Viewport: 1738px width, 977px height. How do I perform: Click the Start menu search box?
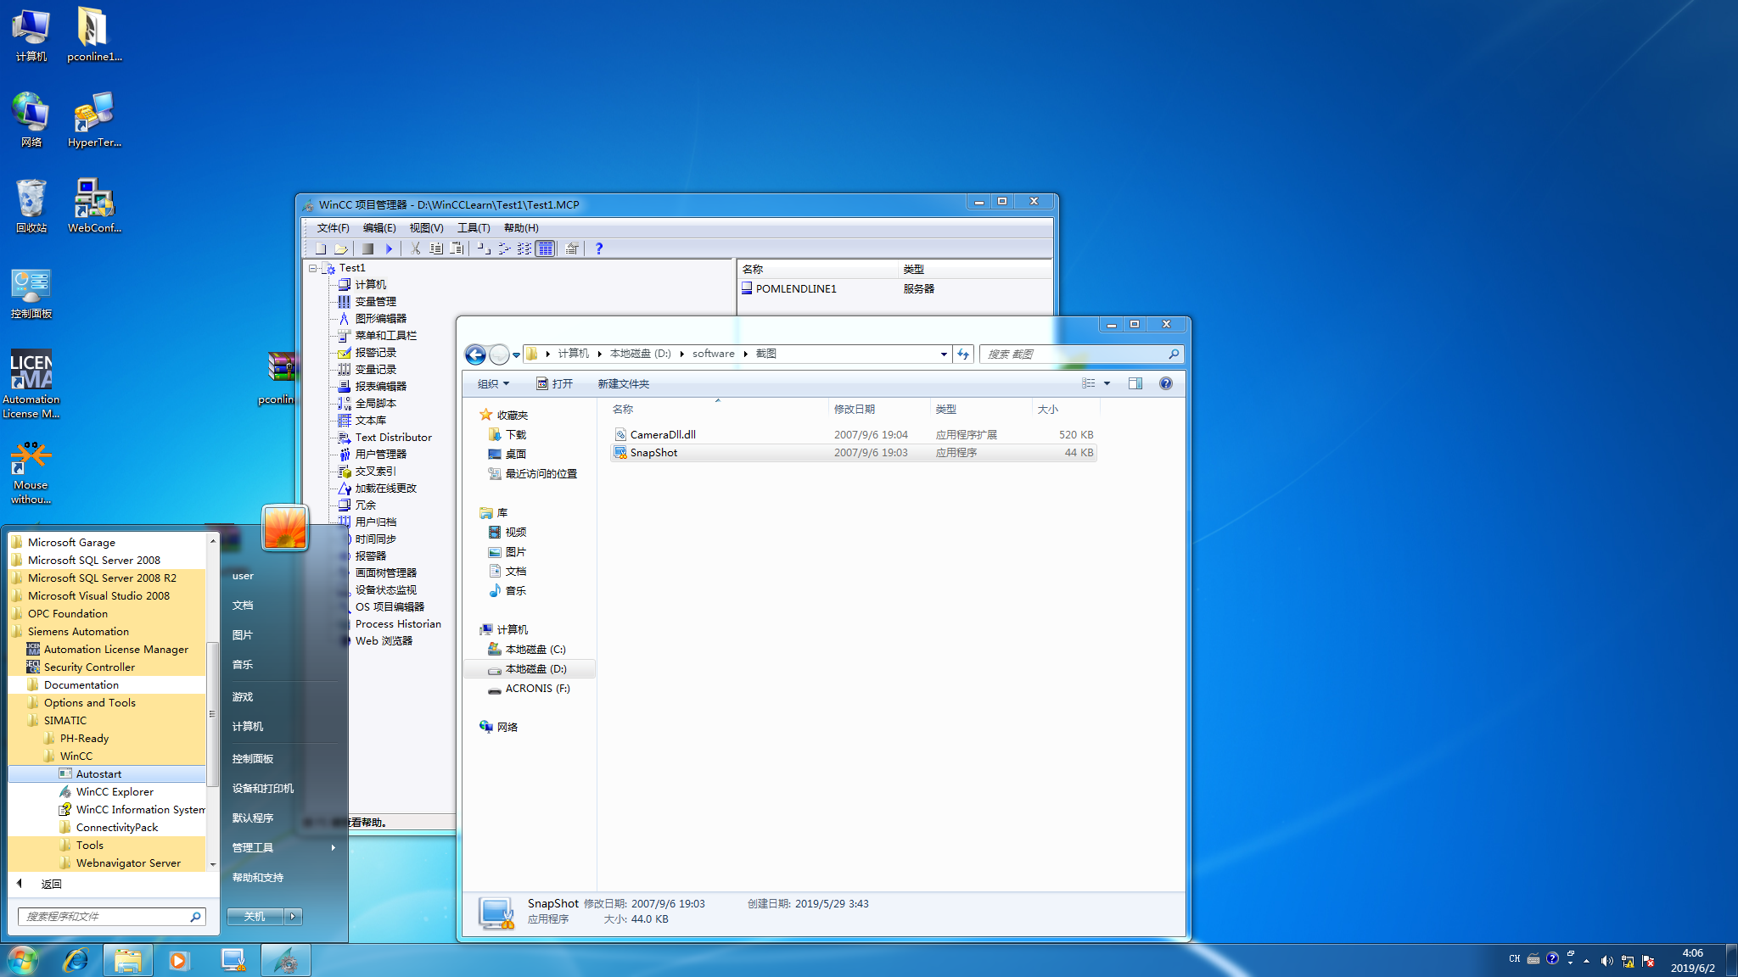pos(110,916)
